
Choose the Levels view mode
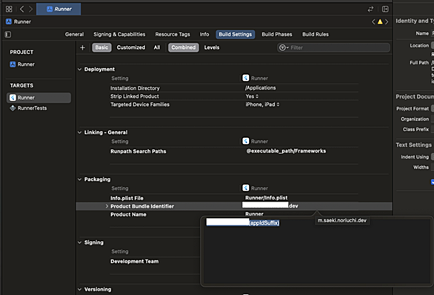pos(212,47)
